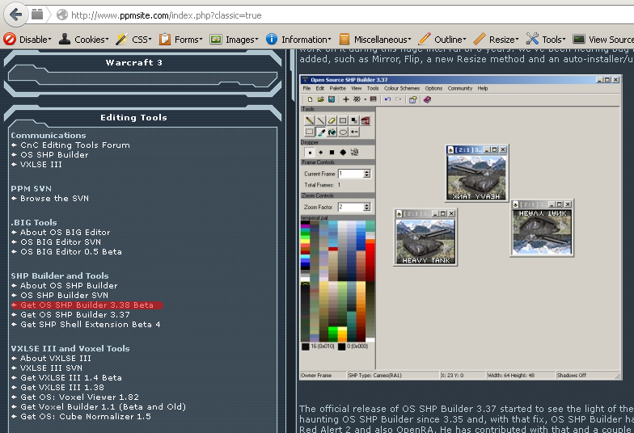
Task: Open the Resize dropdown
Action: [x=497, y=39]
